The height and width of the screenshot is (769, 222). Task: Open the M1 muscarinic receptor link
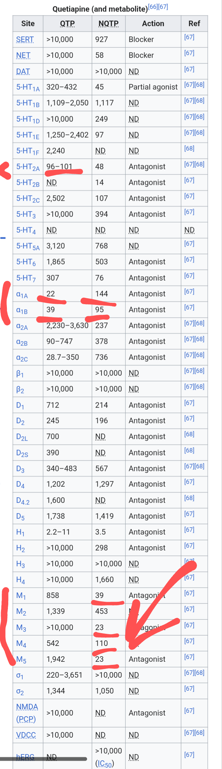pyautogui.click(x=21, y=596)
